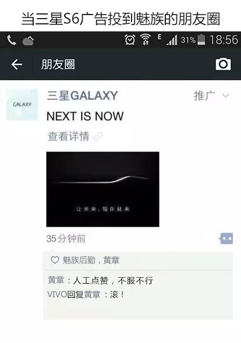Tap the phone call status icon
Image resolution: width=241 pixels, height=343 pixels.
click(12, 40)
